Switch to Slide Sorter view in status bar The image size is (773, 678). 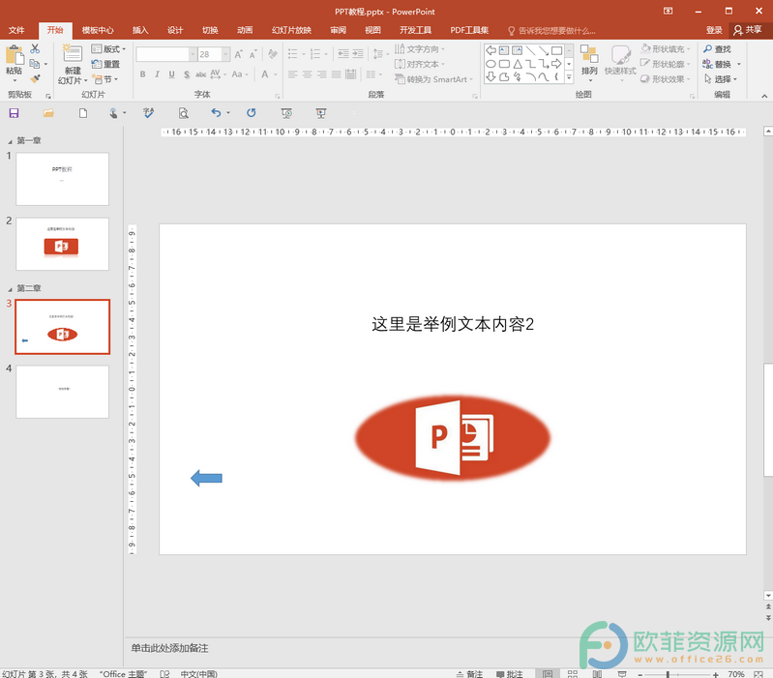[573, 673]
